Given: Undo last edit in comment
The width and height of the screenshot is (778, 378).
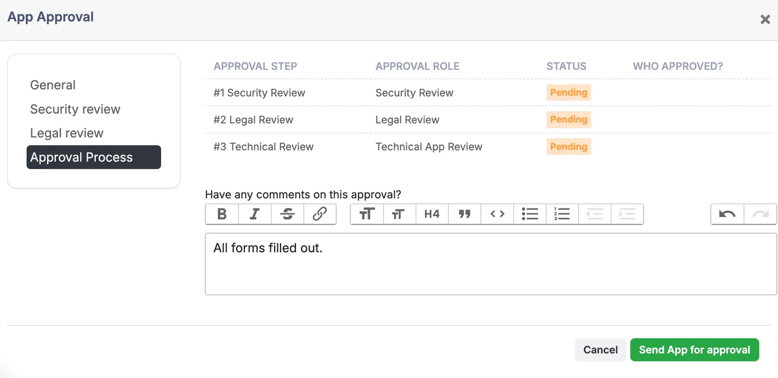Looking at the screenshot, I should [727, 214].
